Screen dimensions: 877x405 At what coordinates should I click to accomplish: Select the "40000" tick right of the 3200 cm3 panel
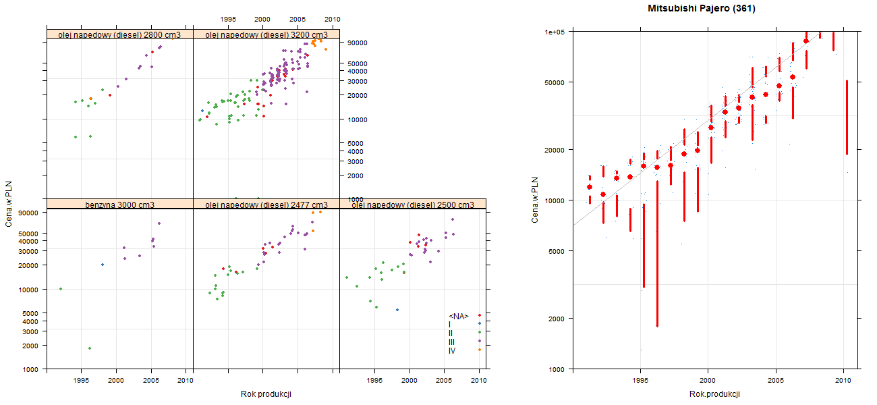click(x=356, y=71)
